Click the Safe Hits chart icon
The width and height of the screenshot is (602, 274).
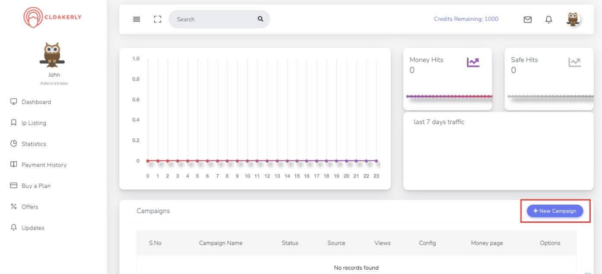574,62
